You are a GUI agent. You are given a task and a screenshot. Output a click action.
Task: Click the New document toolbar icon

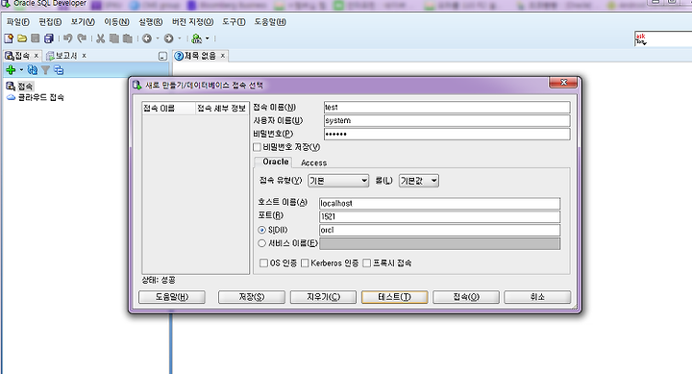pyautogui.click(x=9, y=38)
